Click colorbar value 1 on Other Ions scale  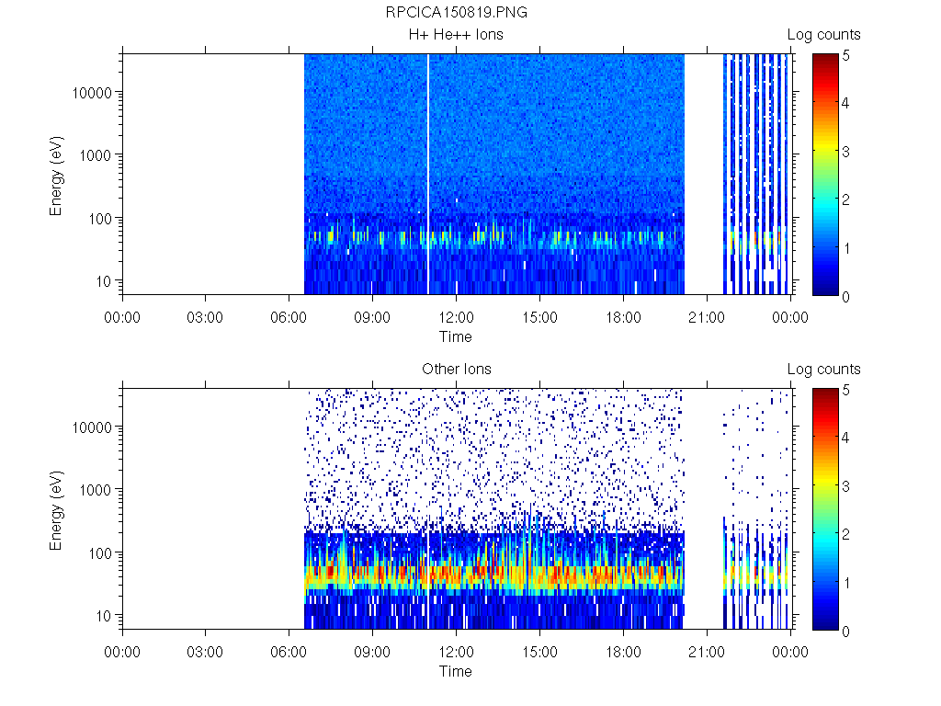846,583
